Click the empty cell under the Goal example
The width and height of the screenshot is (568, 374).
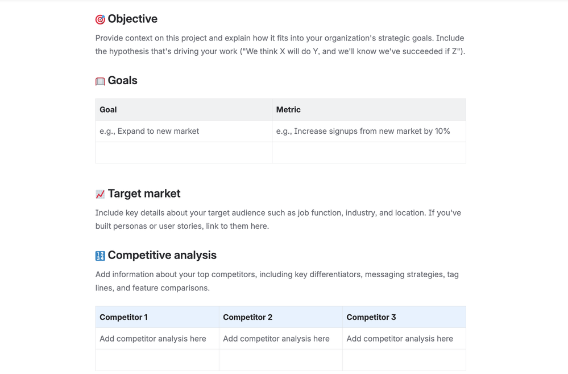point(184,153)
